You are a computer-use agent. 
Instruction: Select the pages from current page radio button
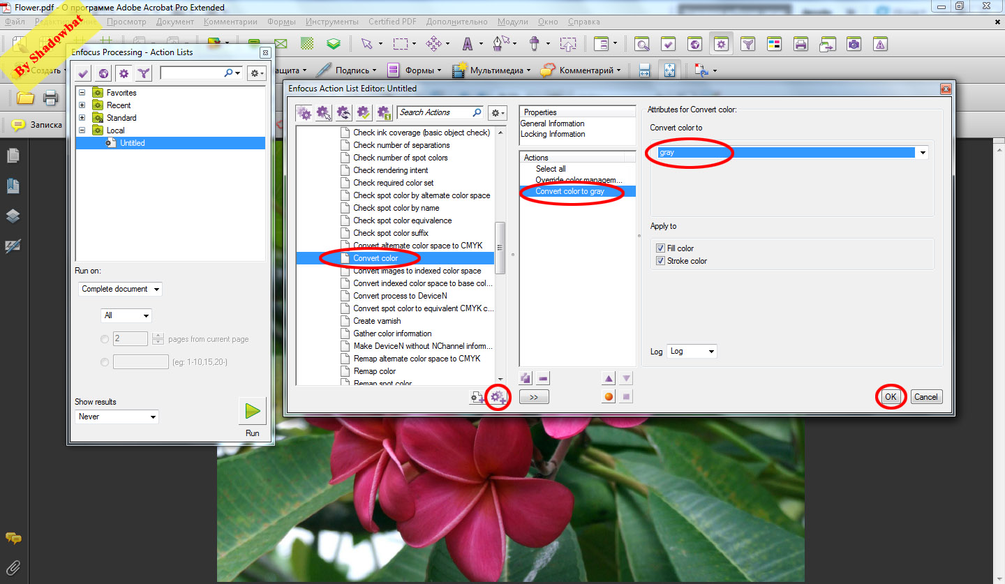click(105, 339)
